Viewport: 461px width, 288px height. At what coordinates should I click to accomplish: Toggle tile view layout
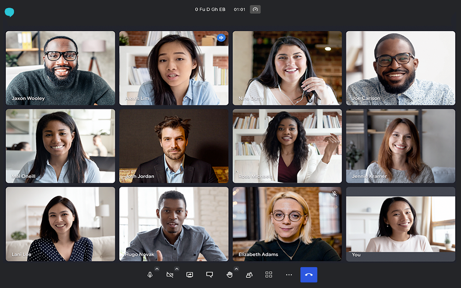pos(269,275)
